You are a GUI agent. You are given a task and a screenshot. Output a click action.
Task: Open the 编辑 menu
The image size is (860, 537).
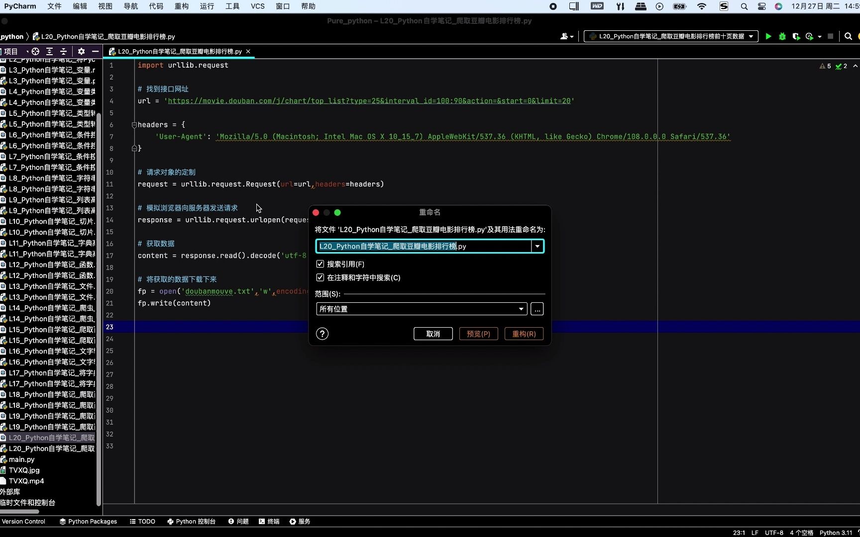(x=80, y=6)
